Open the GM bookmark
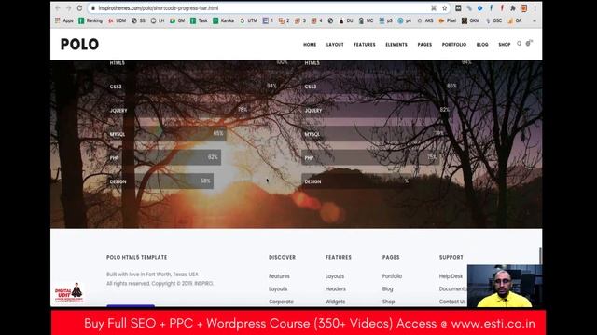The width and height of the screenshot is (597, 335). [x=177, y=20]
